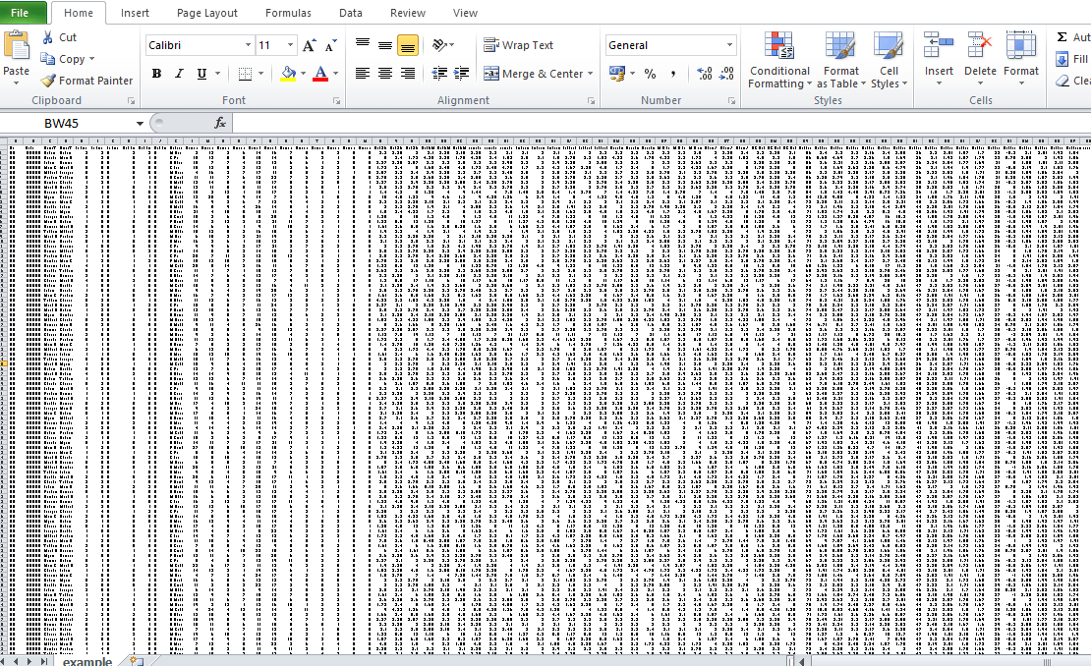Switch to the Review tab
Viewport: 1091px width, 666px height.
tap(408, 13)
